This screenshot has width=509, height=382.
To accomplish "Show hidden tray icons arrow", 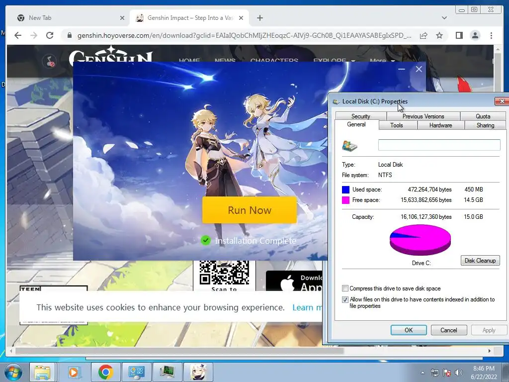I will coord(423,373).
